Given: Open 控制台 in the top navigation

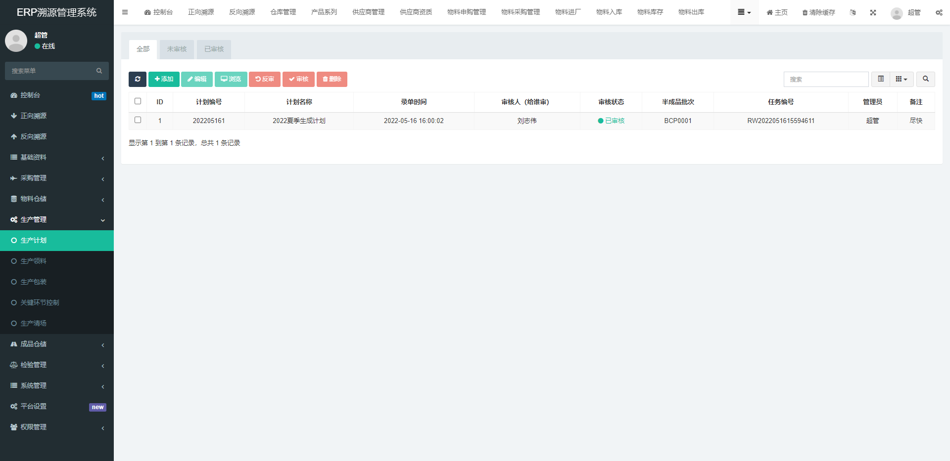Looking at the screenshot, I should [158, 12].
